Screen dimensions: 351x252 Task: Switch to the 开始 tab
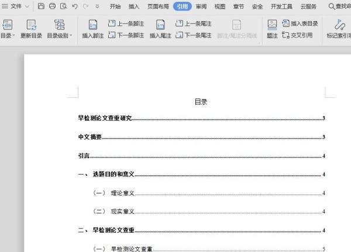pos(115,6)
